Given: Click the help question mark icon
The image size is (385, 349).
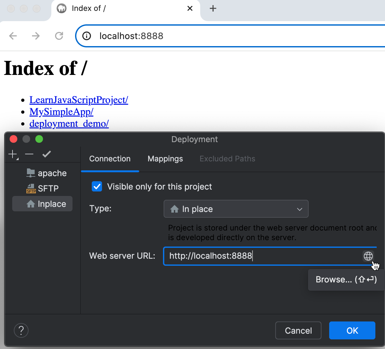Looking at the screenshot, I should [x=21, y=330].
